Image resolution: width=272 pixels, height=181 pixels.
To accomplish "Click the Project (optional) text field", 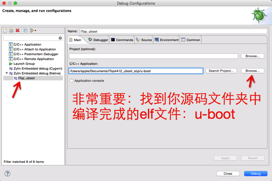I will coord(154,56).
